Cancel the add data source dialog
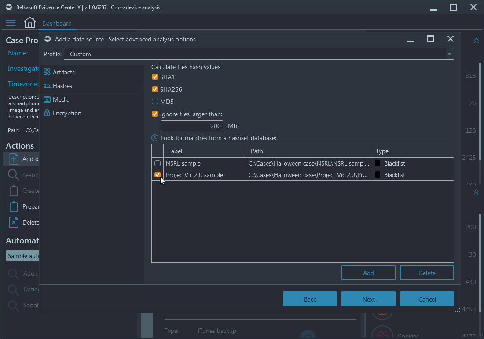 (x=427, y=299)
